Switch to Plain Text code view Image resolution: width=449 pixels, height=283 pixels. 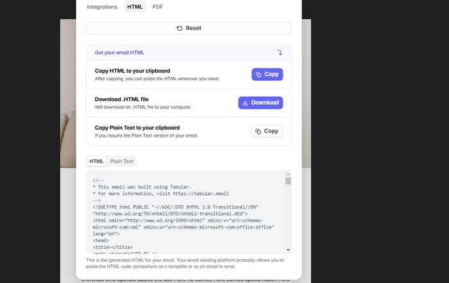pos(122,161)
